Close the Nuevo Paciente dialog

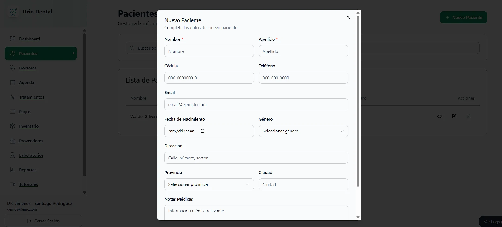tap(348, 17)
